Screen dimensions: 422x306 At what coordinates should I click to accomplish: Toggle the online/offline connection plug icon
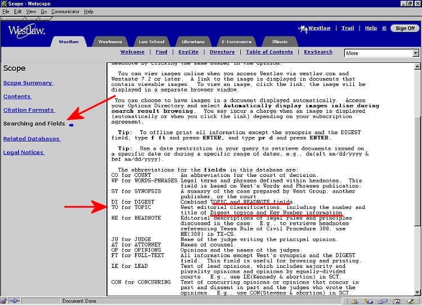pyautogui.click(x=15, y=301)
